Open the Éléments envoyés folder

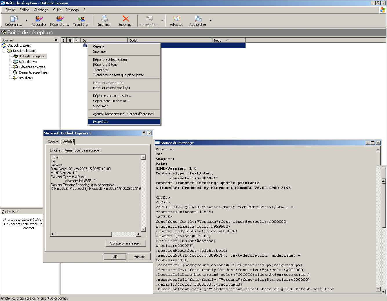tap(32, 67)
